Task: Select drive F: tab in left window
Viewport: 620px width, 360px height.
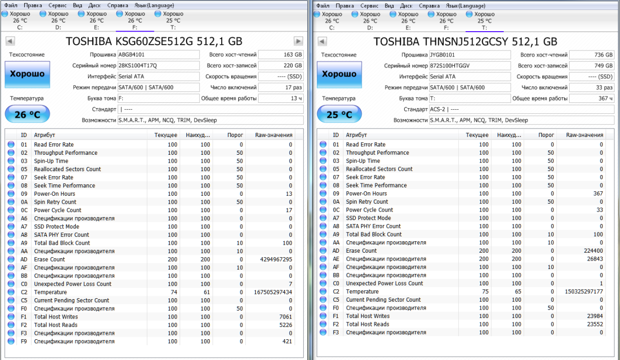Action: 135,21
